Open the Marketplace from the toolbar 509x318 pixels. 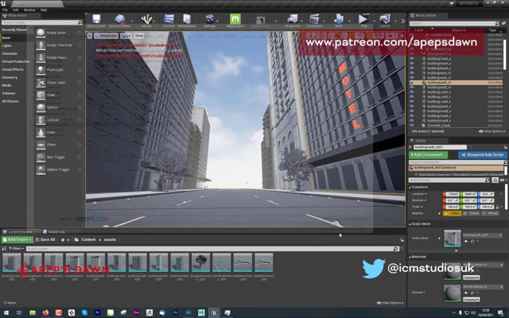coord(187,19)
